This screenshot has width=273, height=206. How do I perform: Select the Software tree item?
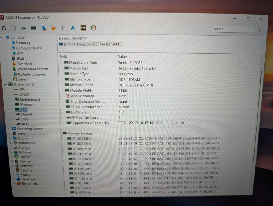click(24, 166)
